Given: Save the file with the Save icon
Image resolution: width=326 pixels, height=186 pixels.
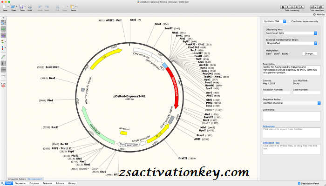Looking at the screenshot, I should [21, 7].
